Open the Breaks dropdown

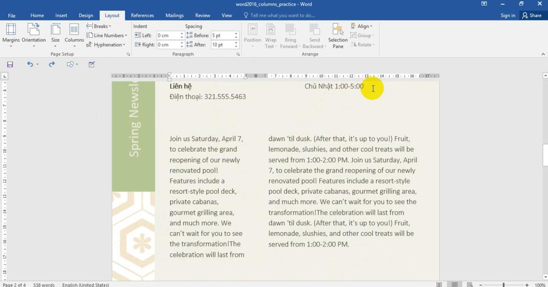(x=99, y=26)
